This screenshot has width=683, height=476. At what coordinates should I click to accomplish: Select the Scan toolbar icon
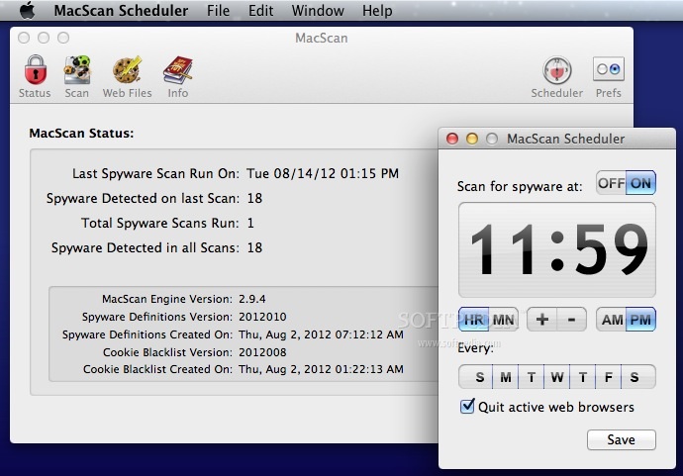click(77, 69)
